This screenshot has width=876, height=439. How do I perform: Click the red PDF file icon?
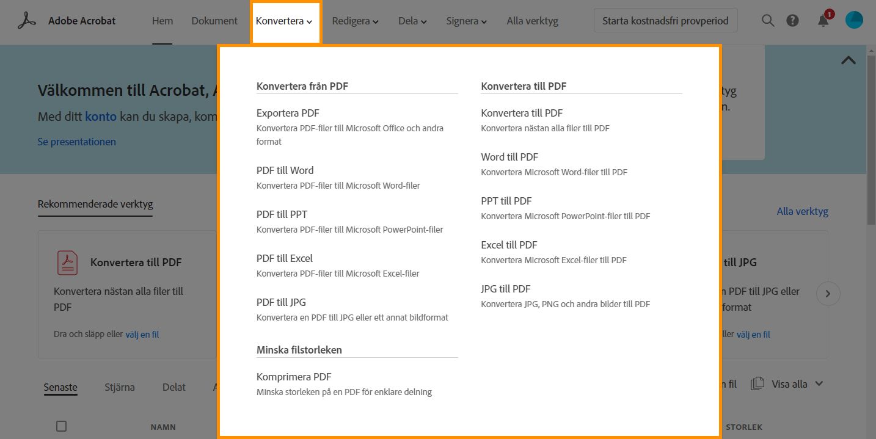(68, 263)
